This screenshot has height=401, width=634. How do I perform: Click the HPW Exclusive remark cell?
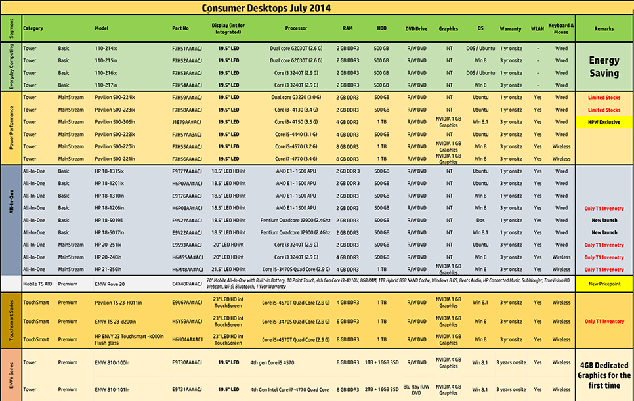coord(604,122)
